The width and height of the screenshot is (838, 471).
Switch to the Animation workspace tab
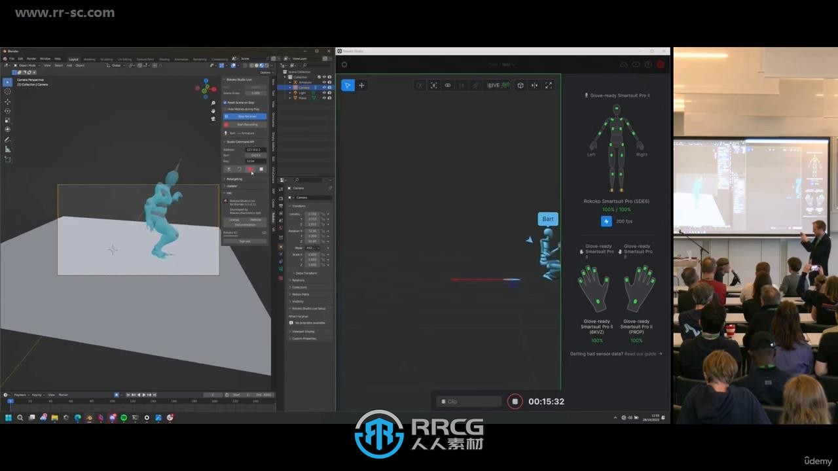181,59
